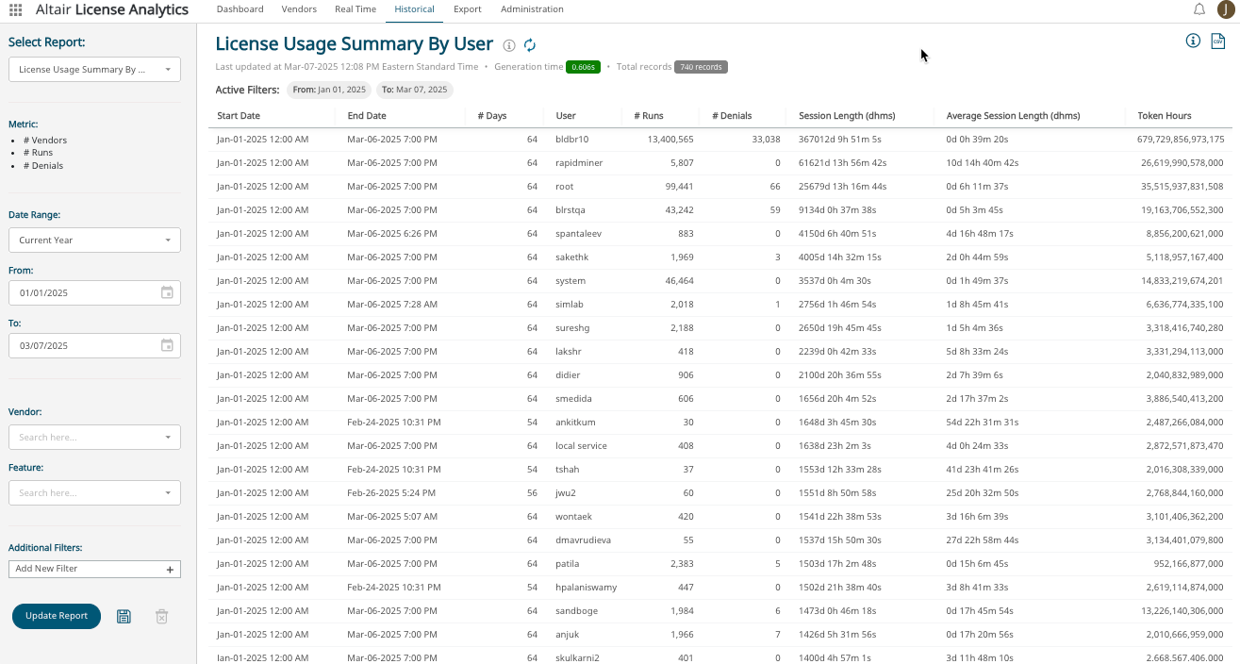Viewport: 1240px width, 664px height.
Task: Sort by the # Denials column header
Action: coord(732,116)
